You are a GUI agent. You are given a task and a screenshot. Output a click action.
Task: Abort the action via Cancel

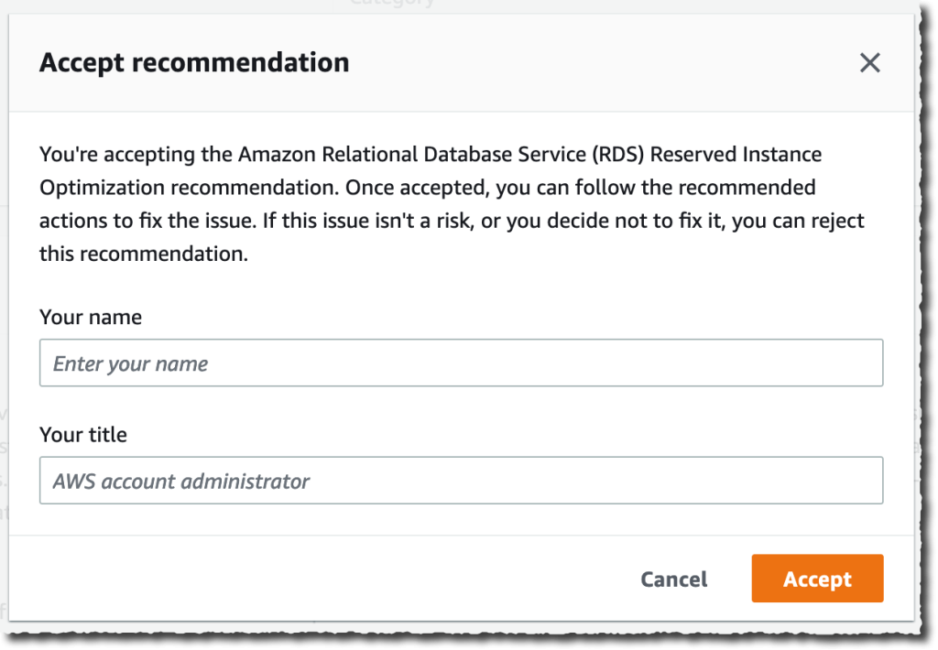point(673,579)
